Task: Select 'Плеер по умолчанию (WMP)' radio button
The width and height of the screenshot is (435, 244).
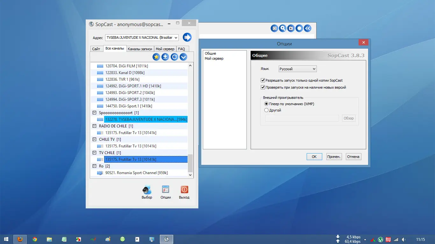Action: (267, 104)
